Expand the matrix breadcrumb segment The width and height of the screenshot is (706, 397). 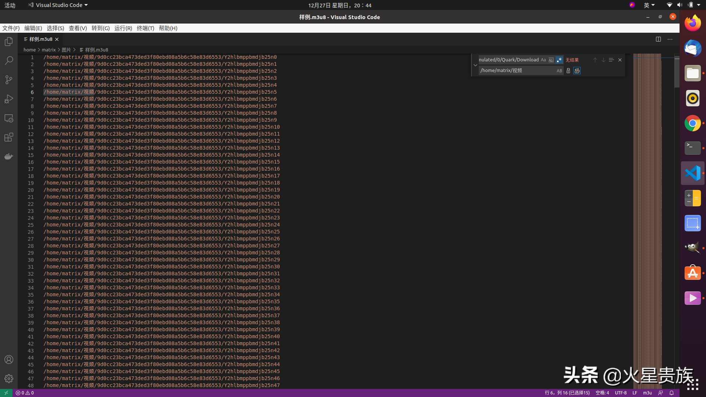(49, 50)
